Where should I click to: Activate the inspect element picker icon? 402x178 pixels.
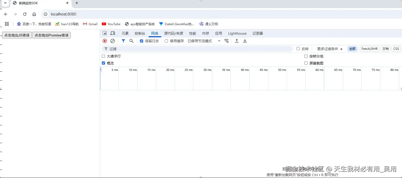pos(105,33)
